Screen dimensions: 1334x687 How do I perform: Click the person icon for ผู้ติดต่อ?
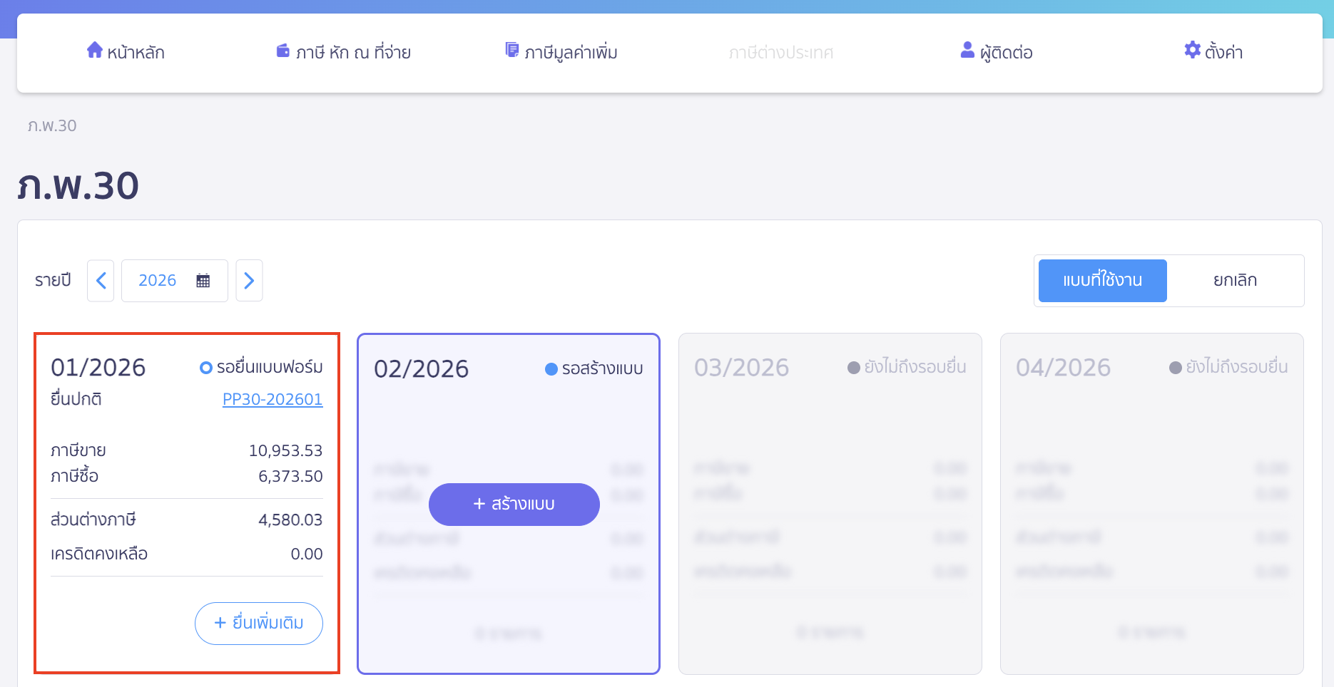[x=967, y=50]
